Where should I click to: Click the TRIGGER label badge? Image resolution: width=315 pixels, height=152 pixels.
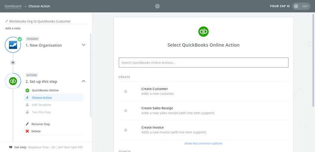click(x=32, y=39)
